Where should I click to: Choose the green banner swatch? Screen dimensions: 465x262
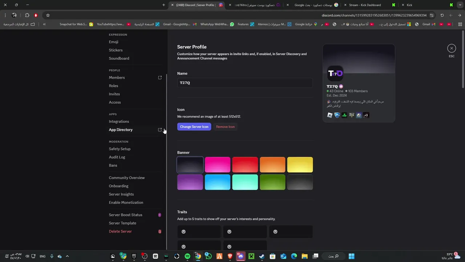coord(272,182)
